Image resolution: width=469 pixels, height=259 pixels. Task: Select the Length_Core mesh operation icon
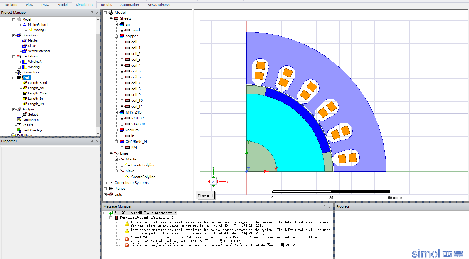(25, 93)
